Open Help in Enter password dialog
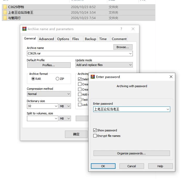Viewport: 181px width, 179px height. (x=160, y=166)
